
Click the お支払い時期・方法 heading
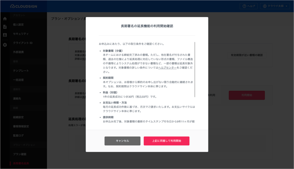point(115,103)
